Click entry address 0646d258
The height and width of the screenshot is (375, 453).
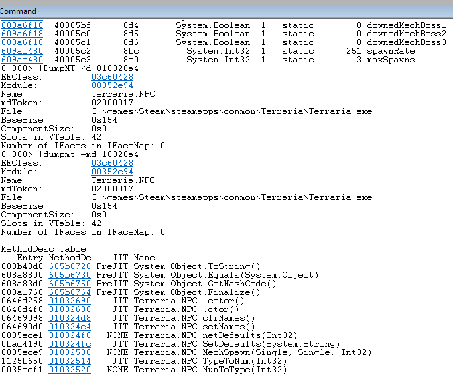click(22, 301)
